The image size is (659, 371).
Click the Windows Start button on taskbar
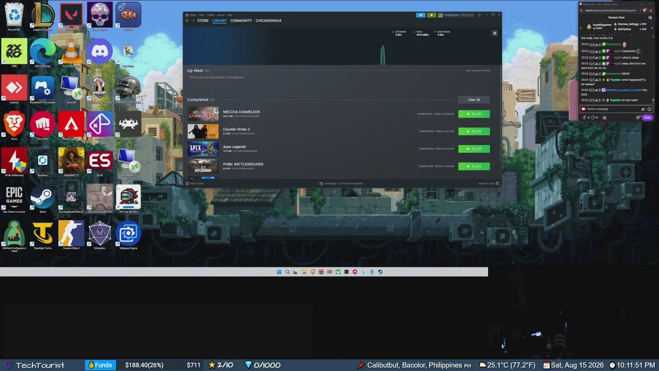point(279,272)
